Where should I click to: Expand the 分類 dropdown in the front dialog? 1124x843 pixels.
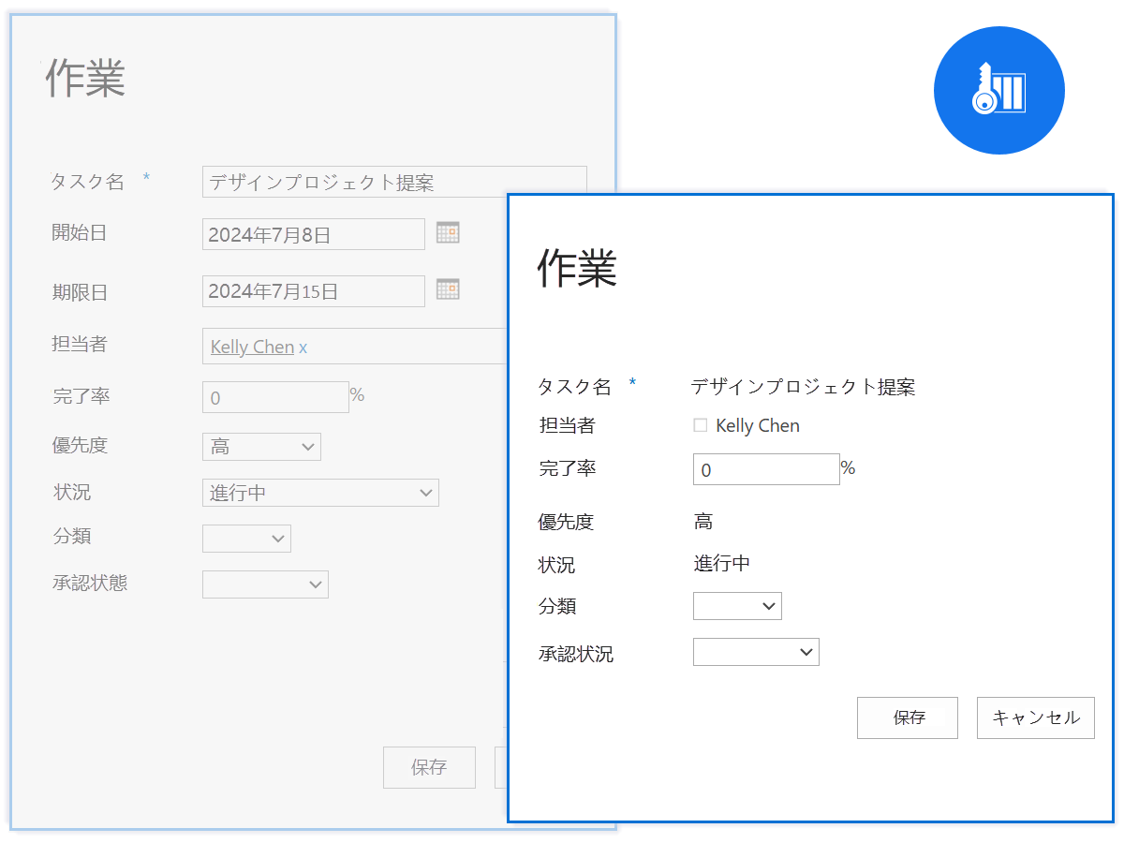click(x=737, y=606)
